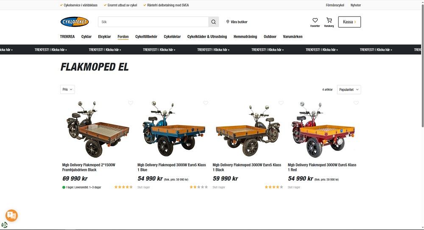Image resolution: width=424 pixels, height=230 pixels.
Task: Open the Varukorg shopping cart icon
Action: coord(329,20)
